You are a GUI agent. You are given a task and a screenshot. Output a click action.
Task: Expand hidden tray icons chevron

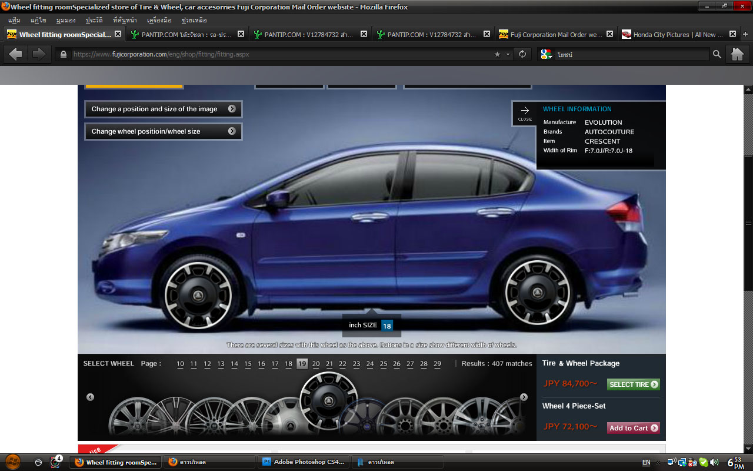(658, 463)
